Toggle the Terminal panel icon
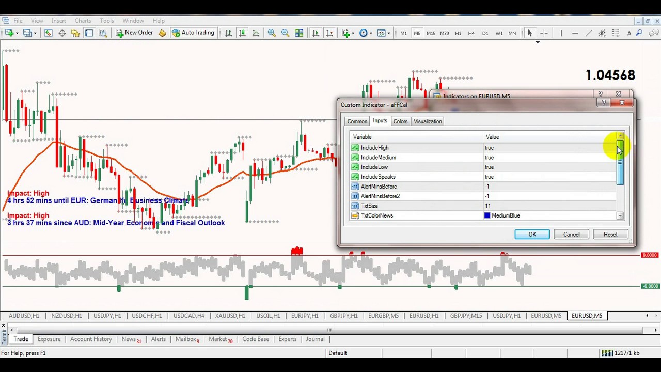 coord(89,33)
